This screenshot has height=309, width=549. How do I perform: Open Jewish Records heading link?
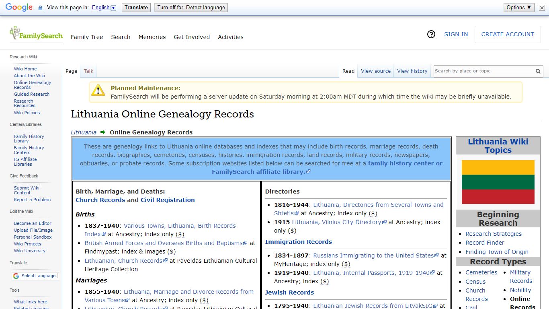click(x=289, y=293)
